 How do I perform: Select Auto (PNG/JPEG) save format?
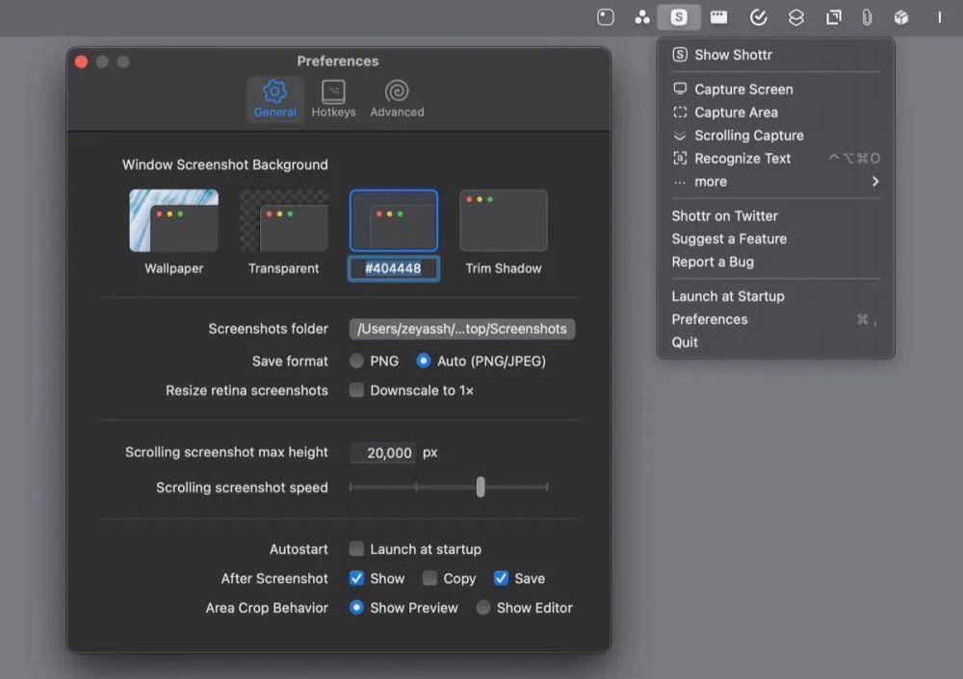point(423,362)
